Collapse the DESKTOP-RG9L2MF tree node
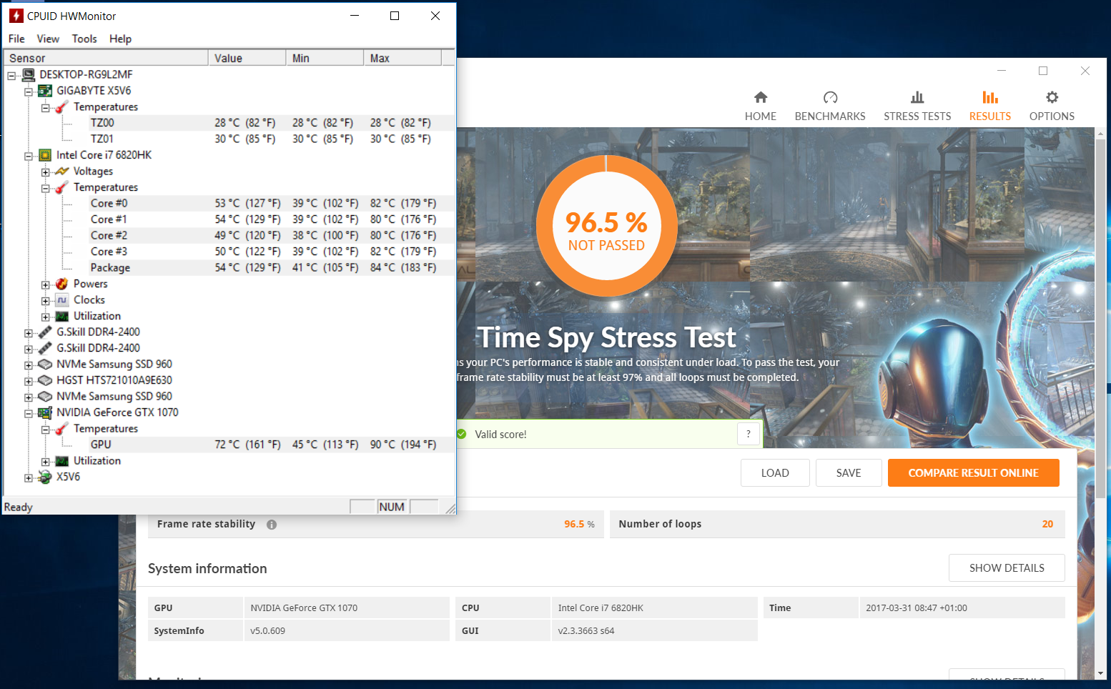 coord(11,76)
